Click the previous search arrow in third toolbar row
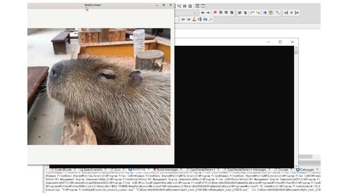The width and height of the screenshot is (348, 196). [x=183, y=20]
